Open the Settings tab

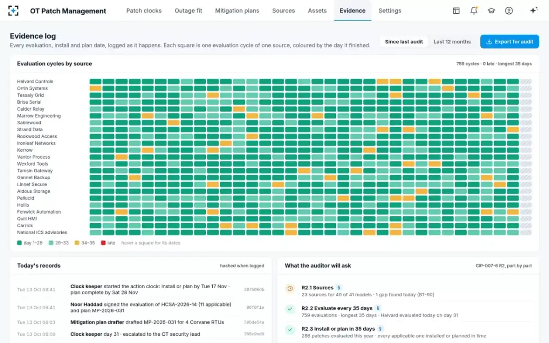coord(390,11)
